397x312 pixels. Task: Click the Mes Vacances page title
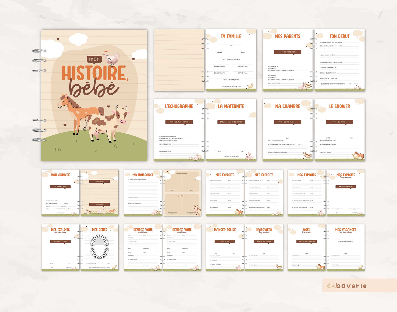pyautogui.click(x=346, y=230)
